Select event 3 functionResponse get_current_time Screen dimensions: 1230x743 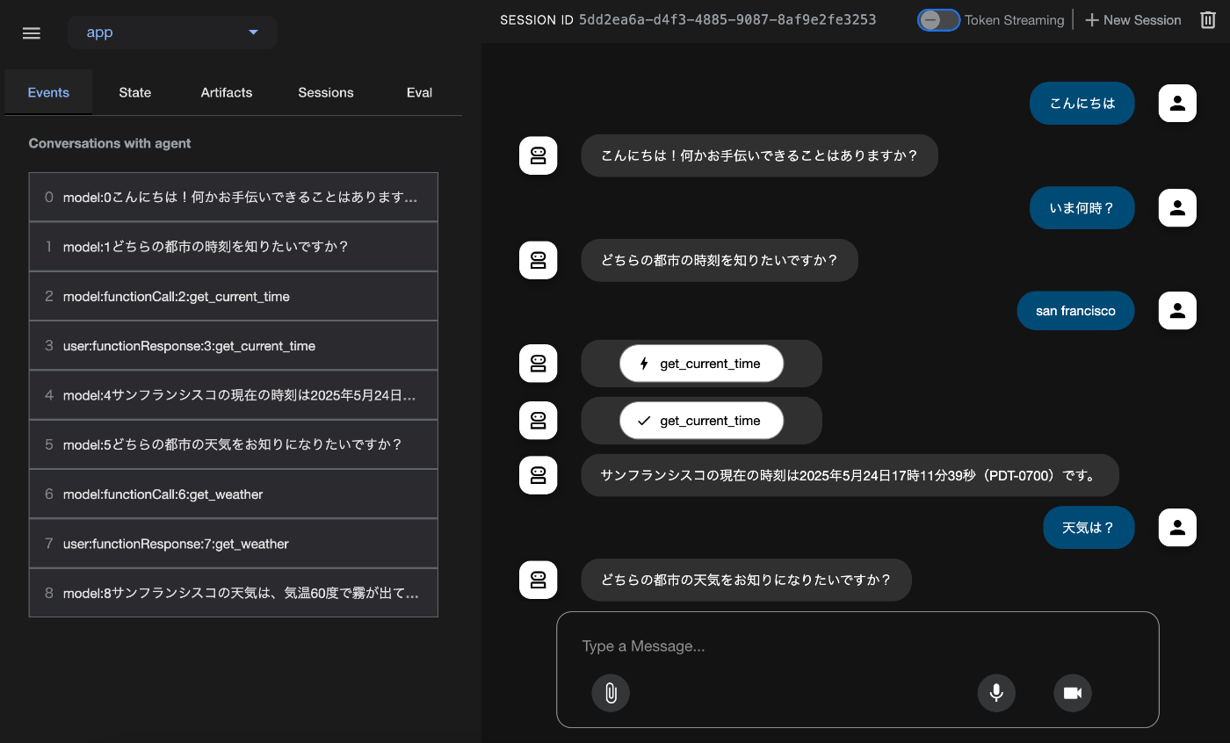click(234, 345)
